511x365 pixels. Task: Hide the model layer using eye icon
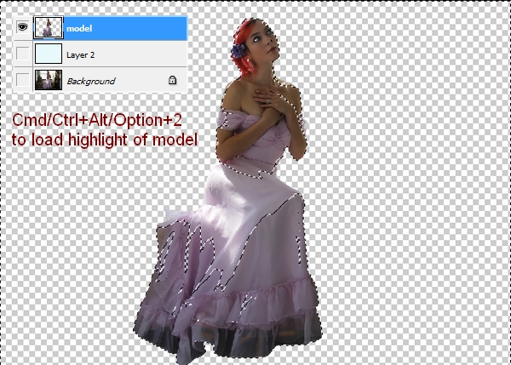tap(22, 27)
